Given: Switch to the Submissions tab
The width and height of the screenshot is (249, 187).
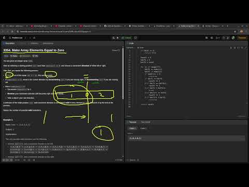Looking at the screenshot, I should coord(47,43).
